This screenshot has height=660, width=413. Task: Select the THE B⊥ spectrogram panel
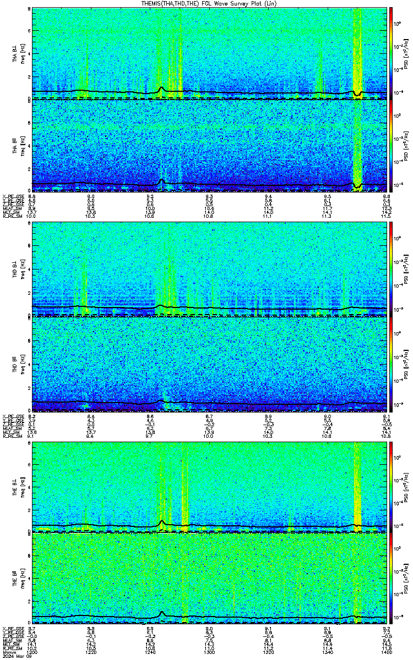pyautogui.click(x=209, y=487)
